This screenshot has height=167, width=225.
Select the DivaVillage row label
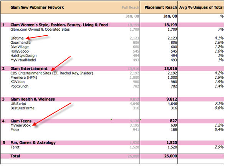(20, 47)
